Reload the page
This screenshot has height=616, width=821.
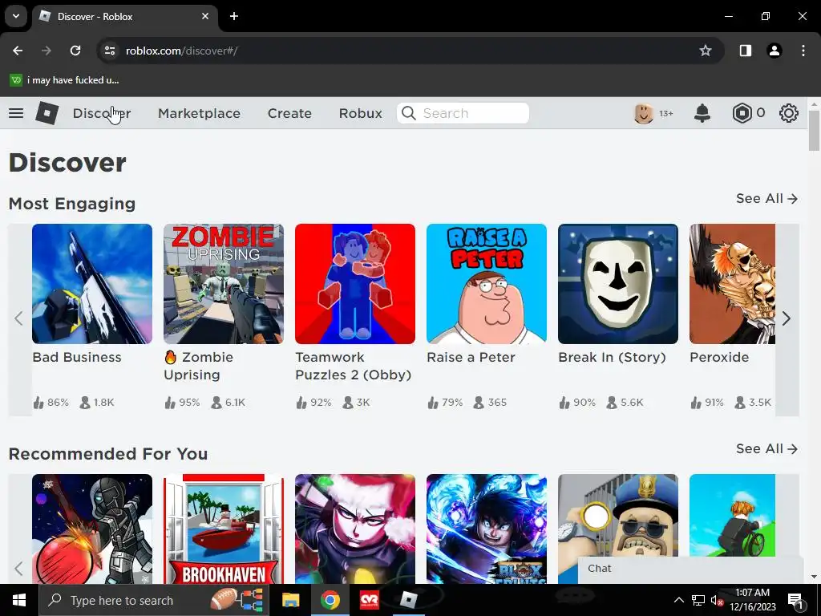click(x=75, y=51)
